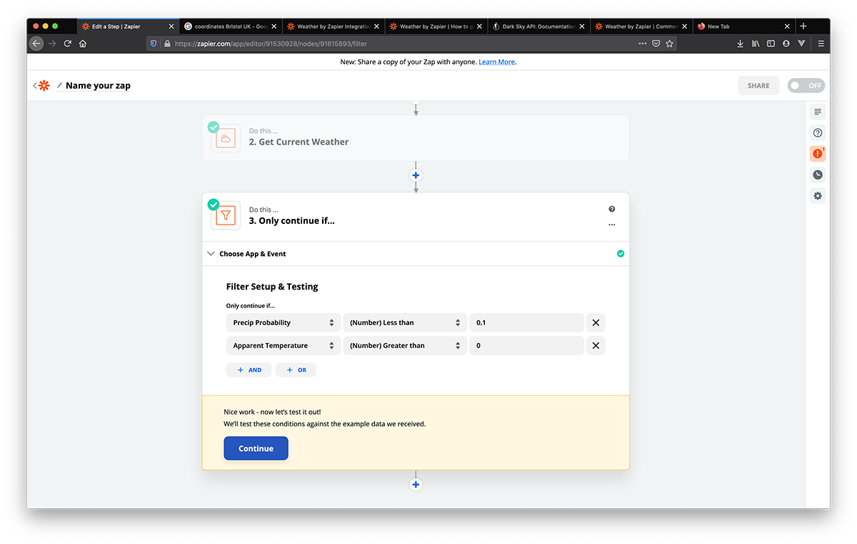The height and width of the screenshot is (544, 857).
Task: Click the Pocket save icon in URL bar
Action: pyautogui.click(x=656, y=43)
